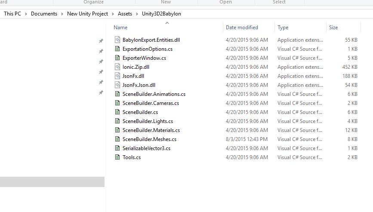Select the file SceneBuilder.Animations.cs
The height and width of the screenshot is (212, 373).
tap(154, 94)
